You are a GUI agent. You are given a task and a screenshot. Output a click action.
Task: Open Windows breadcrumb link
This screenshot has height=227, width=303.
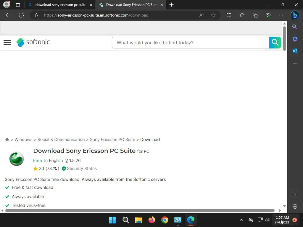click(23, 140)
